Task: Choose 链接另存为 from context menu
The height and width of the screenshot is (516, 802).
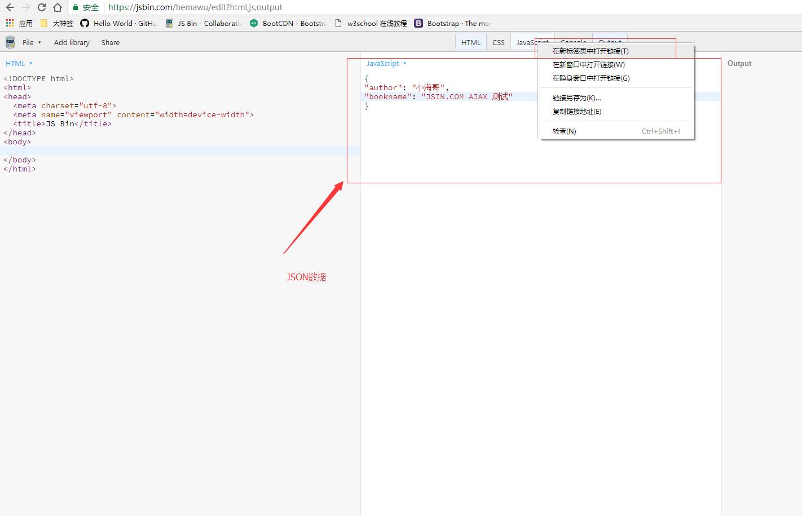Action: 616,98
